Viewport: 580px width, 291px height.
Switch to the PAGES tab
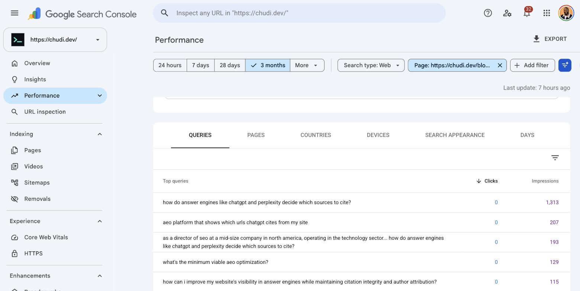click(256, 135)
